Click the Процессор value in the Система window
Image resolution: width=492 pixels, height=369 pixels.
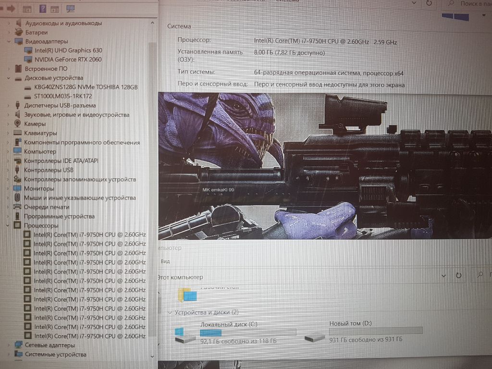click(x=325, y=41)
